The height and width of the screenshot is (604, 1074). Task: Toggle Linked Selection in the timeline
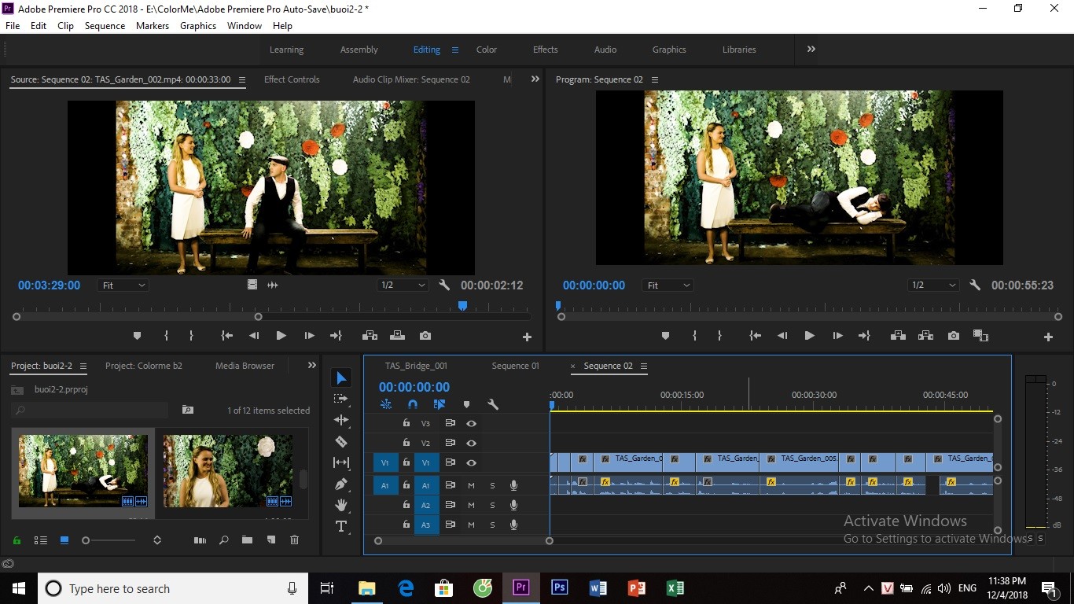pyautogui.click(x=440, y=404)
